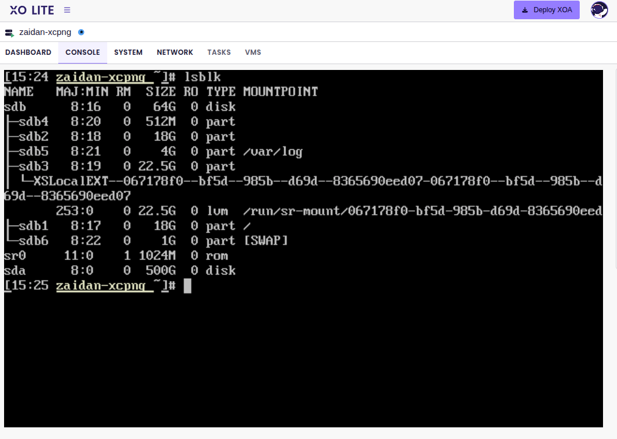Click the 253:0 lvm device number
This screenshot has height=439, width=617.
click(x=75, y=211)
